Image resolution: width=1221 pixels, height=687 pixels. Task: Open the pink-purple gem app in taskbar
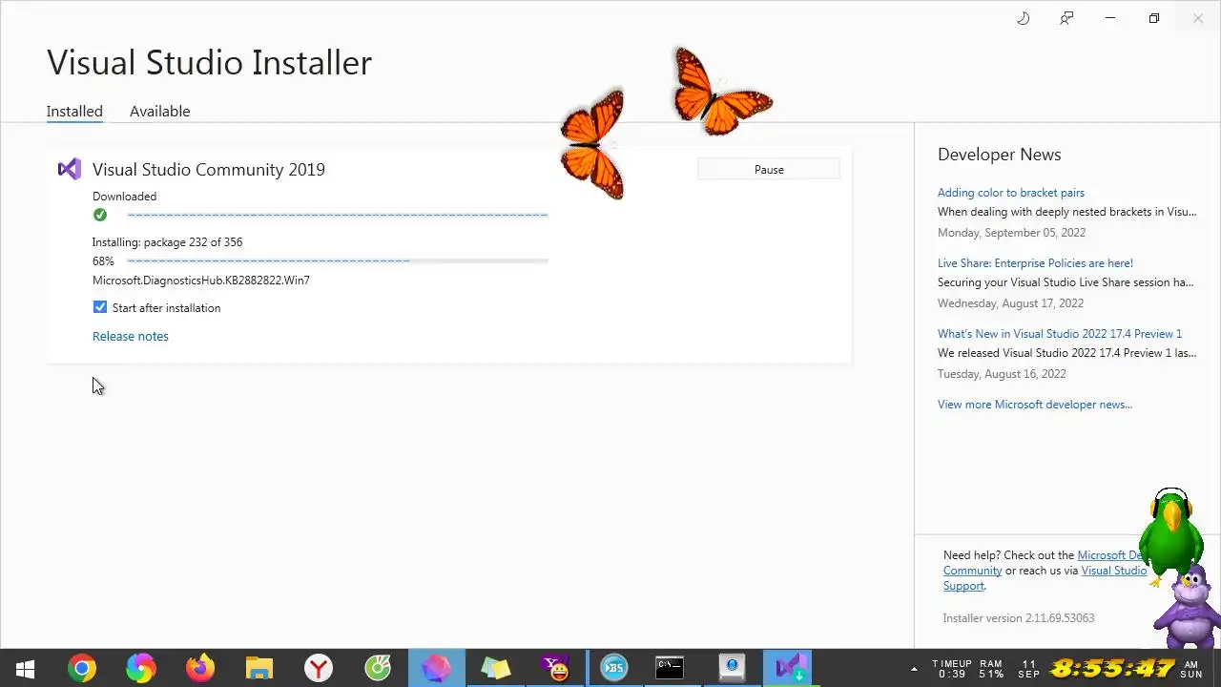[x=437, y=668]
